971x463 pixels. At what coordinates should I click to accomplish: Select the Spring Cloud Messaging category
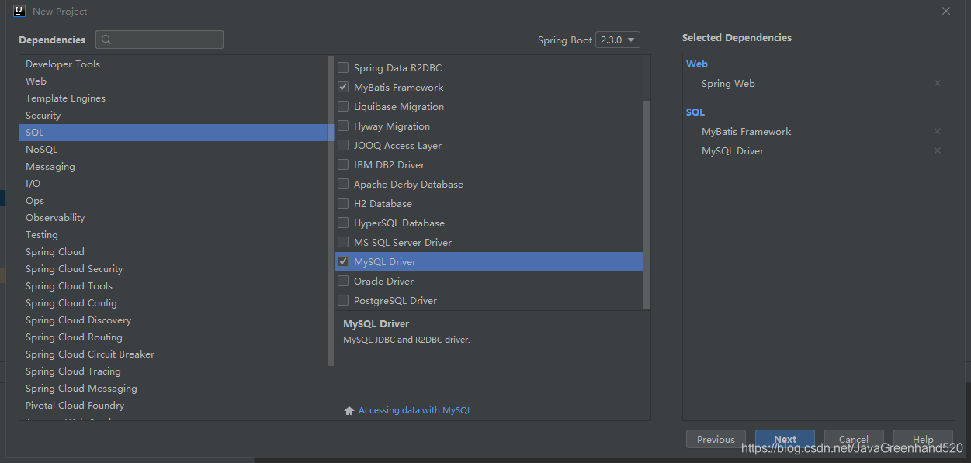click(176, 388)
